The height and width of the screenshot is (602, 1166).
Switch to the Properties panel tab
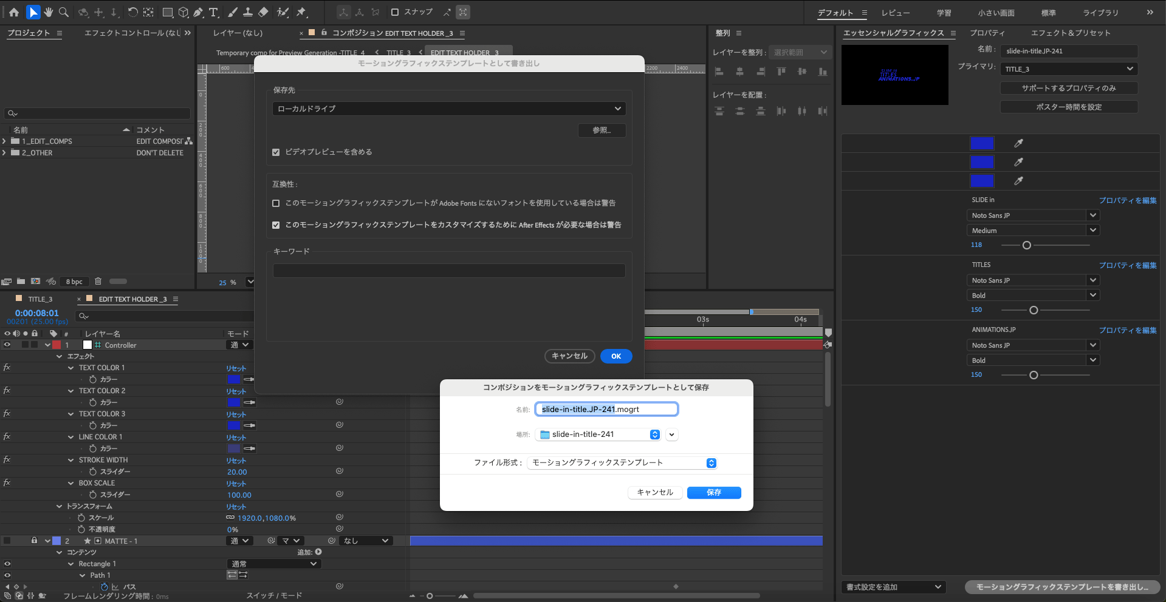point(987,33)
